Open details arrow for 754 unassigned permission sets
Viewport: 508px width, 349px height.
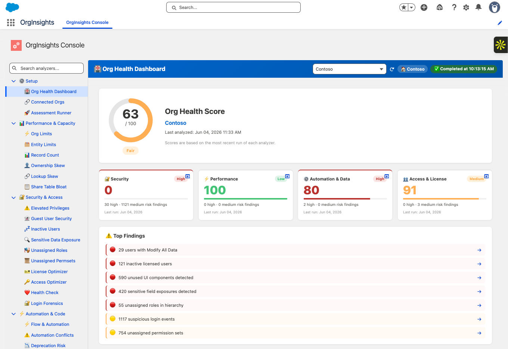pyautogui.click(x=479, y=333)
